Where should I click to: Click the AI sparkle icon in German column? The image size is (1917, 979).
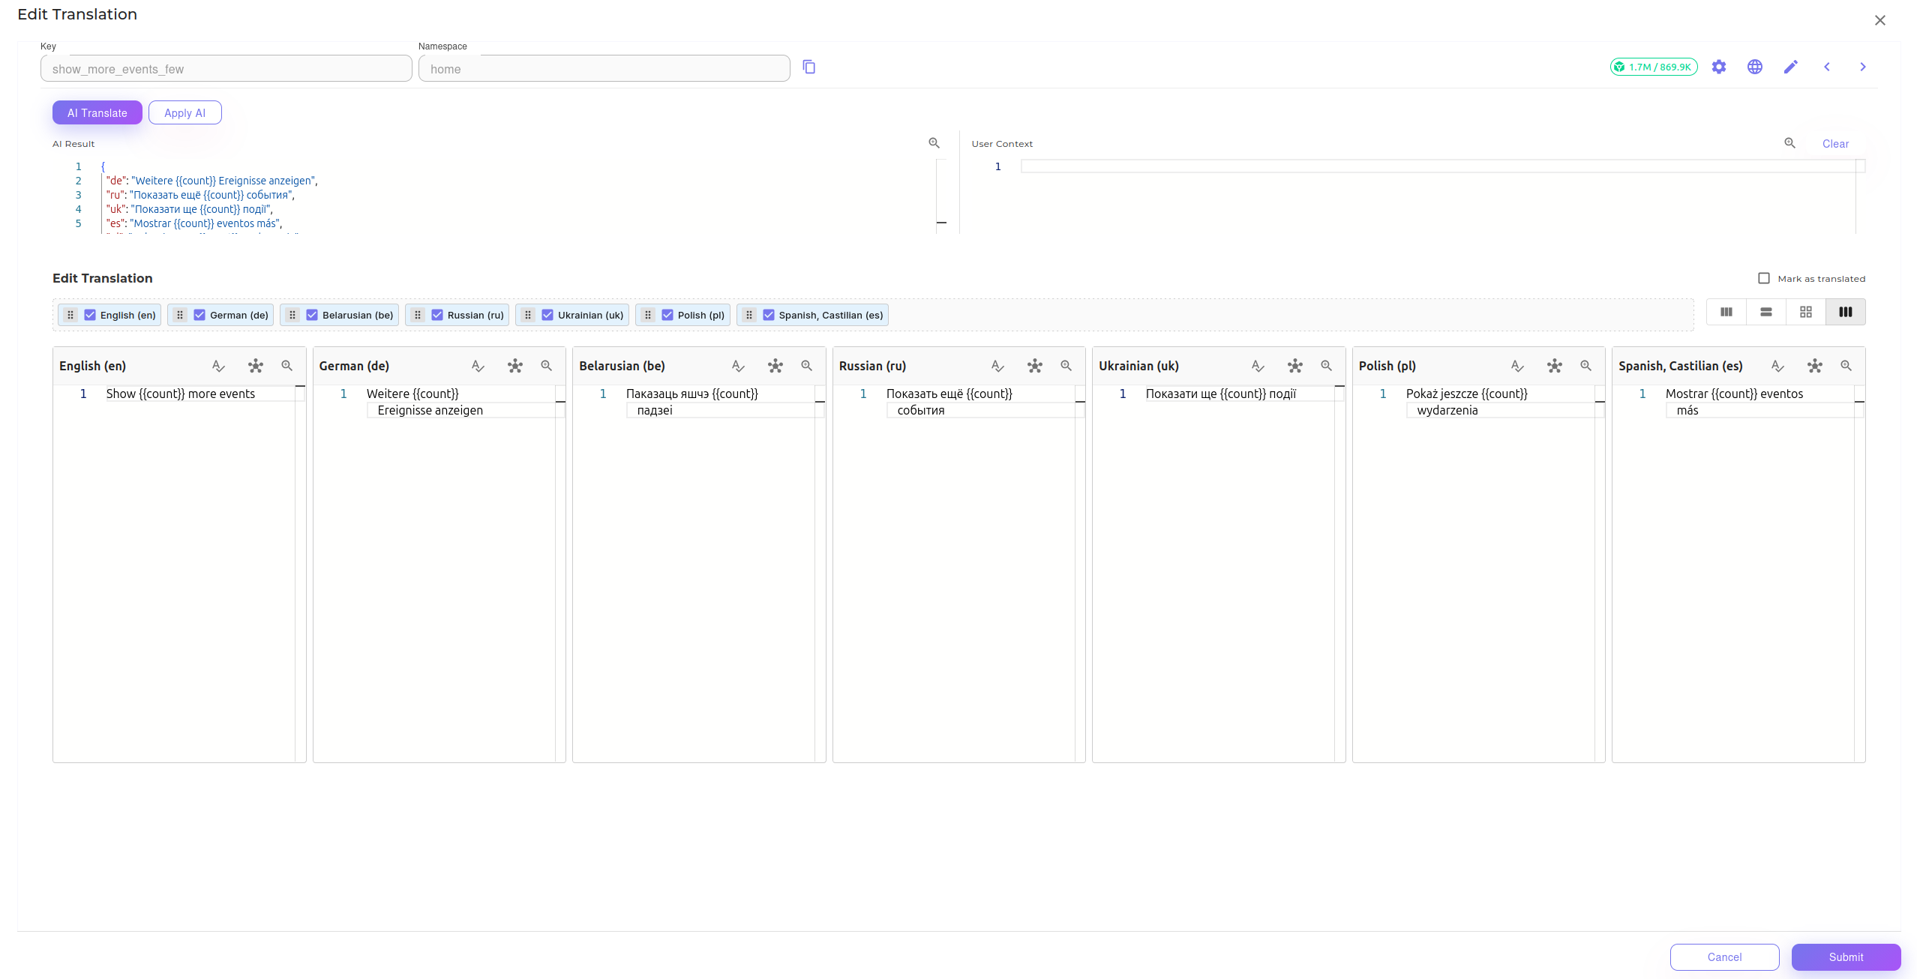click(x=515, y=366)
